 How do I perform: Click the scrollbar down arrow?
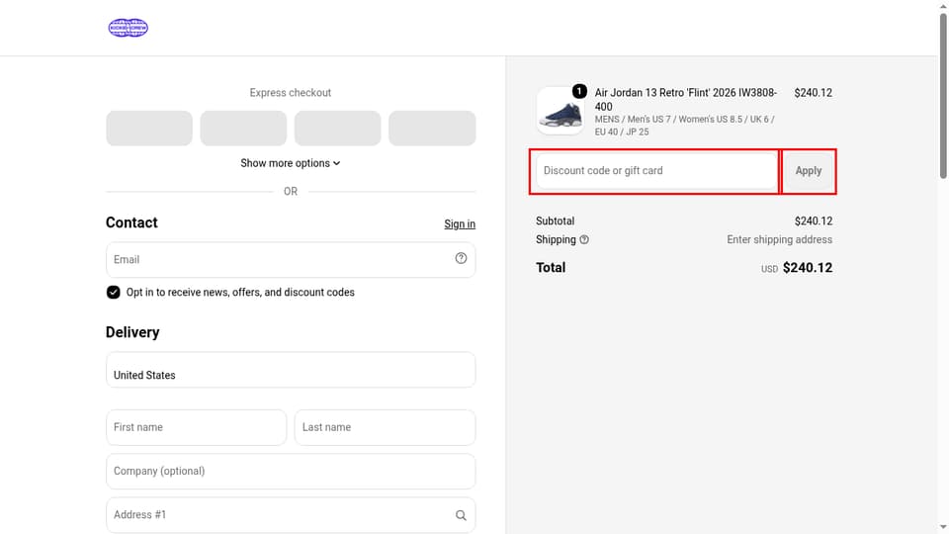coord(943,528)
